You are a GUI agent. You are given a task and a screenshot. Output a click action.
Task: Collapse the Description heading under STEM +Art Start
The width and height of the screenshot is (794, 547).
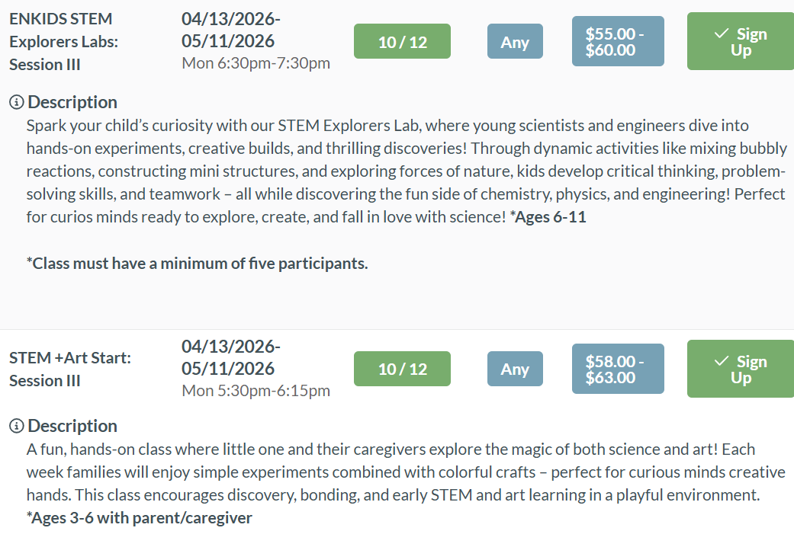coord(72,426)
